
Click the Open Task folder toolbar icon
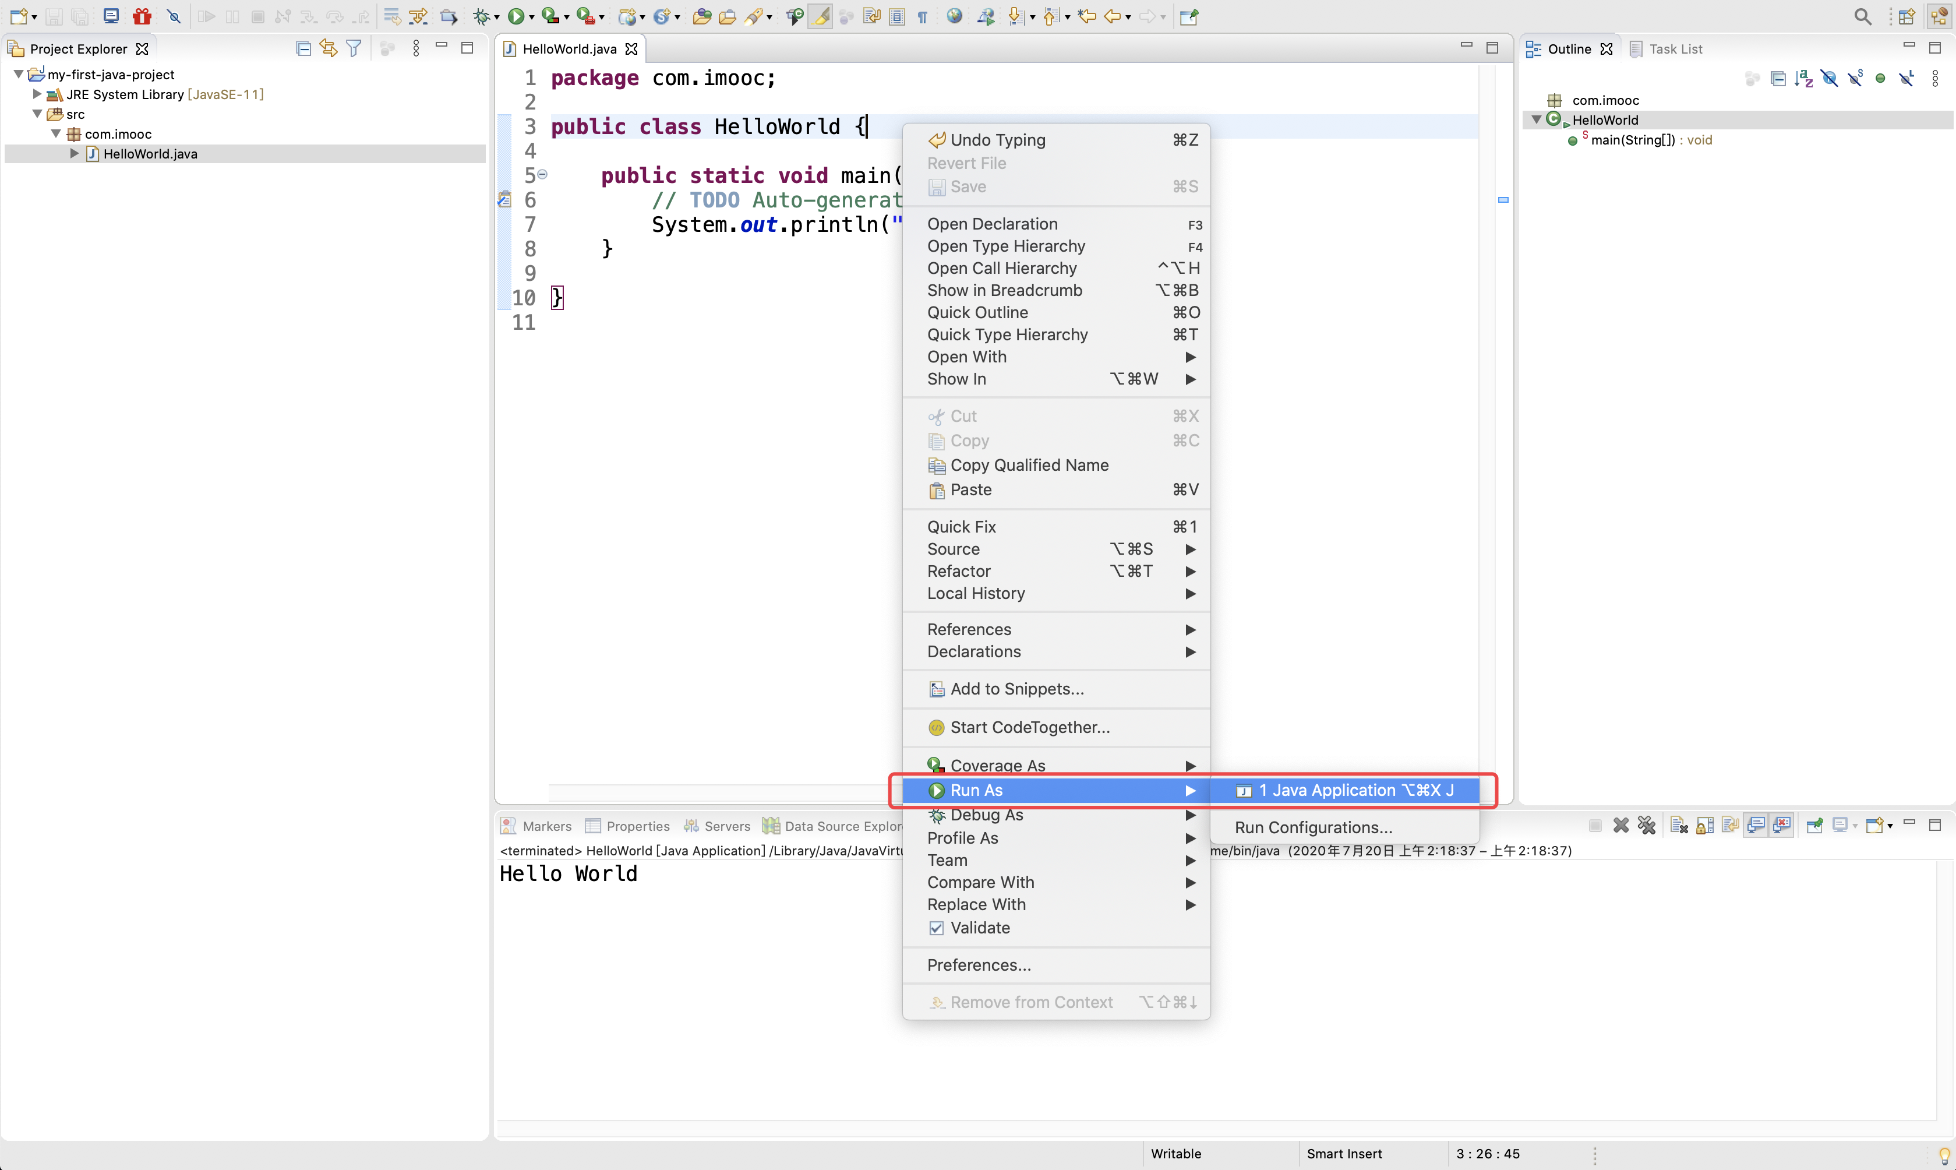coord(728,16)
